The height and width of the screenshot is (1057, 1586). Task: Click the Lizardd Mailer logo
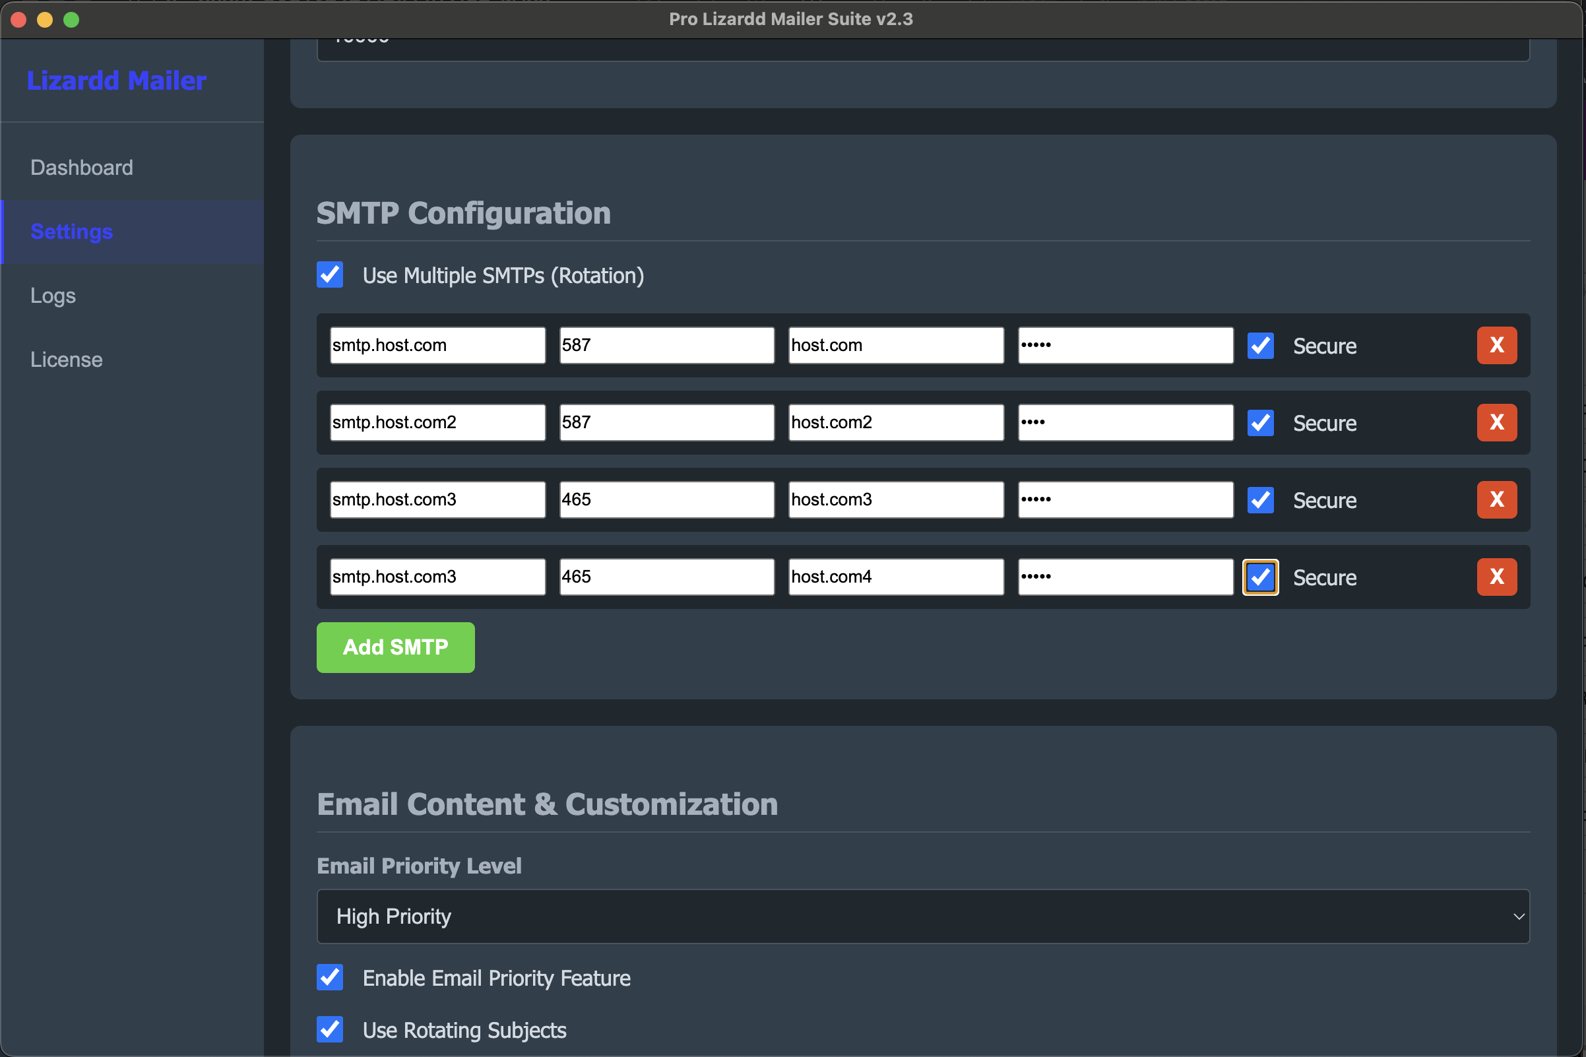pyautogui.click(x=116, y=80)
